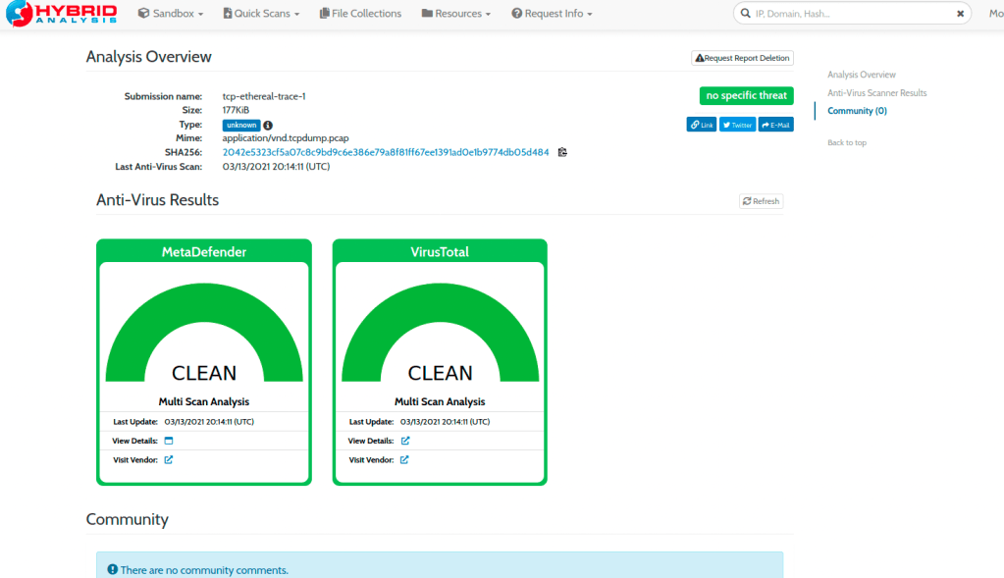Clear the search box with X icon
This screenshot has width=1004, height=578.
click(x=960, y=14)
